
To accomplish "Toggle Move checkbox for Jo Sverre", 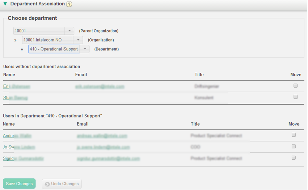I will [x=294, y=146].
